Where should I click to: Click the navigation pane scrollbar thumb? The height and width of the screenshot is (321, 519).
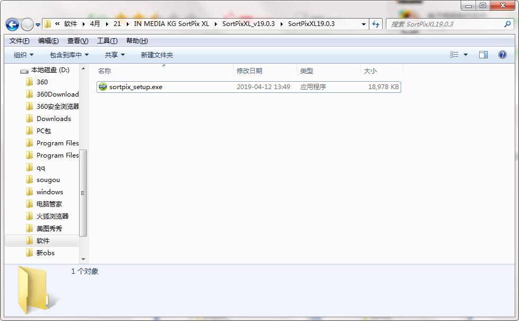83,193
